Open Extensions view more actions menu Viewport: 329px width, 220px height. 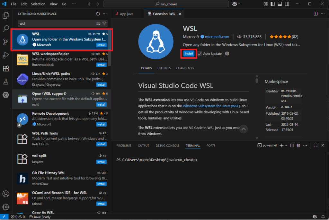click(105, 14)
